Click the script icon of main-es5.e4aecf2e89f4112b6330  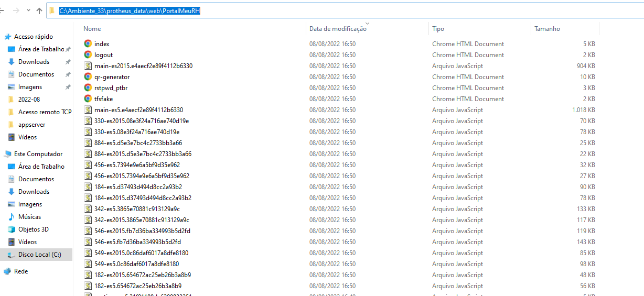click(x=89, y=110)
